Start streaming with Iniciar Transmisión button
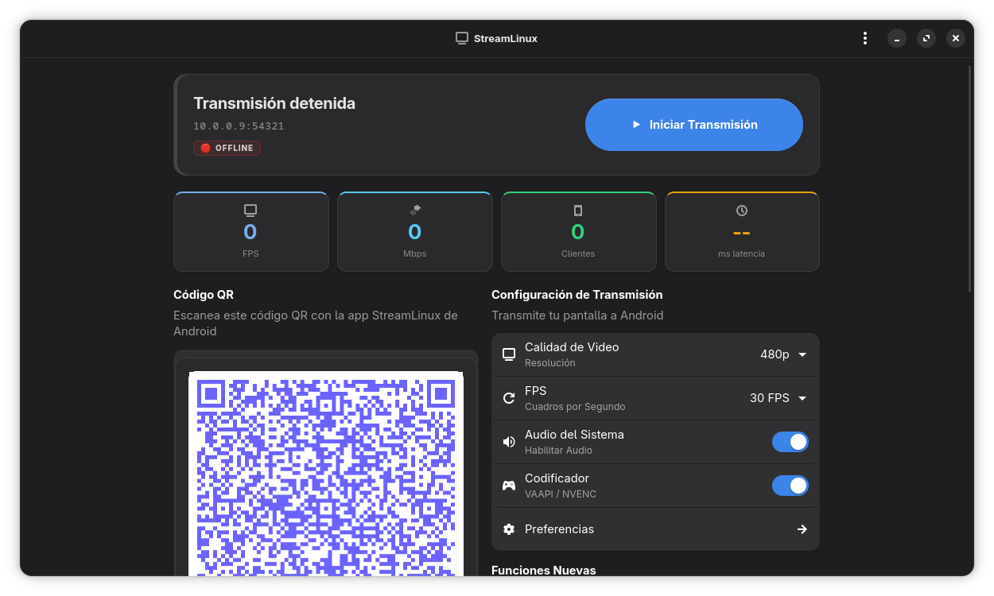Screen dimensions: 994x596 point(693,125)
